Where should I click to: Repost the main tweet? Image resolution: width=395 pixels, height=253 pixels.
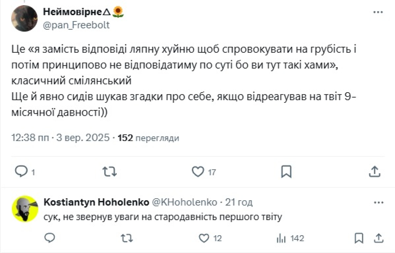click(109, 171)
